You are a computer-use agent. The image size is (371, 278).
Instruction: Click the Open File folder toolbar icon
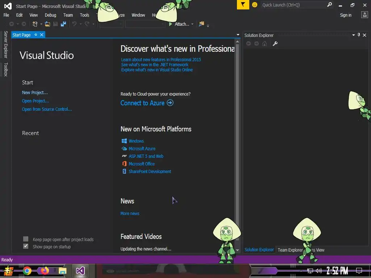(47, 24)
